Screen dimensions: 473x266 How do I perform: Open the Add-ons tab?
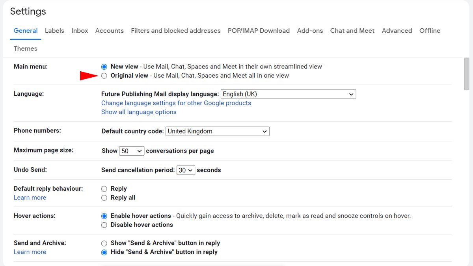coord(310,31)
